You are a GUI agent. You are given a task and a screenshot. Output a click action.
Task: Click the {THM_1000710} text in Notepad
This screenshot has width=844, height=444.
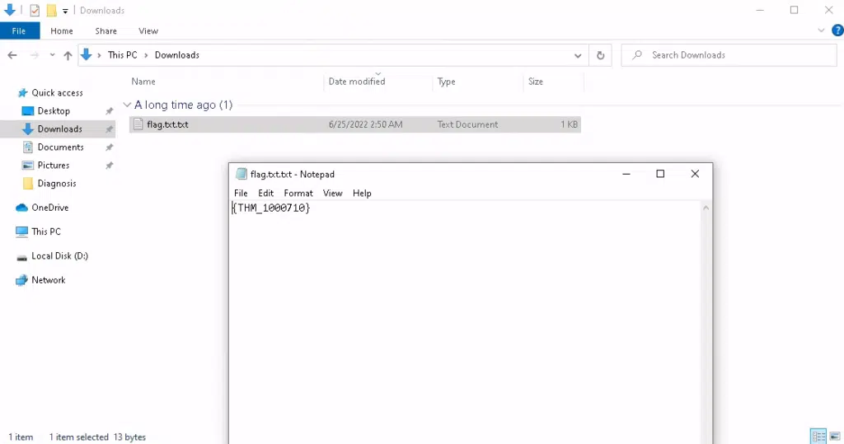coord(270,208)
